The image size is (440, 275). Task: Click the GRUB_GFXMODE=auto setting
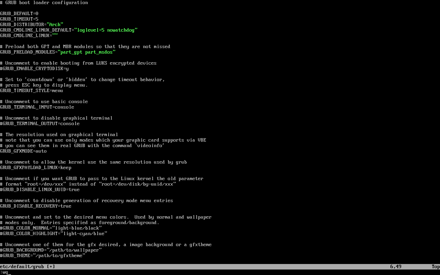[23, 151]
